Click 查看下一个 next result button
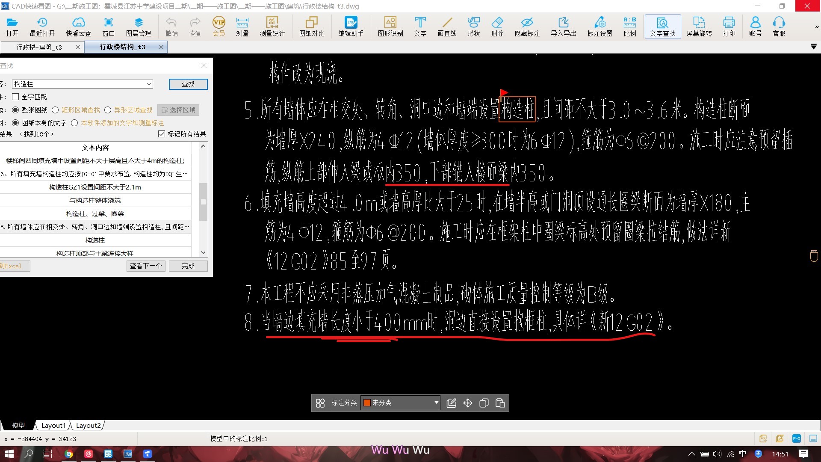 pyautogui.click(x=146, y=266)
